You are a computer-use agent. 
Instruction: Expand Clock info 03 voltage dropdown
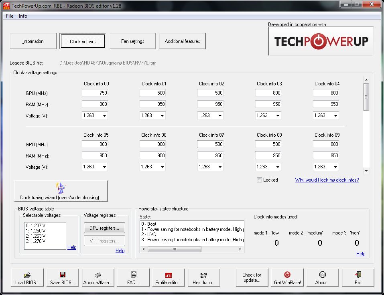278,115
